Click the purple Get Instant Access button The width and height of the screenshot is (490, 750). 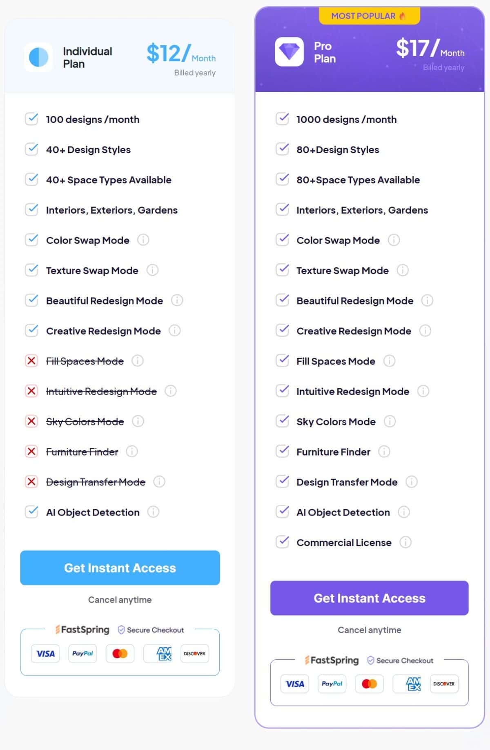point(370,598)
